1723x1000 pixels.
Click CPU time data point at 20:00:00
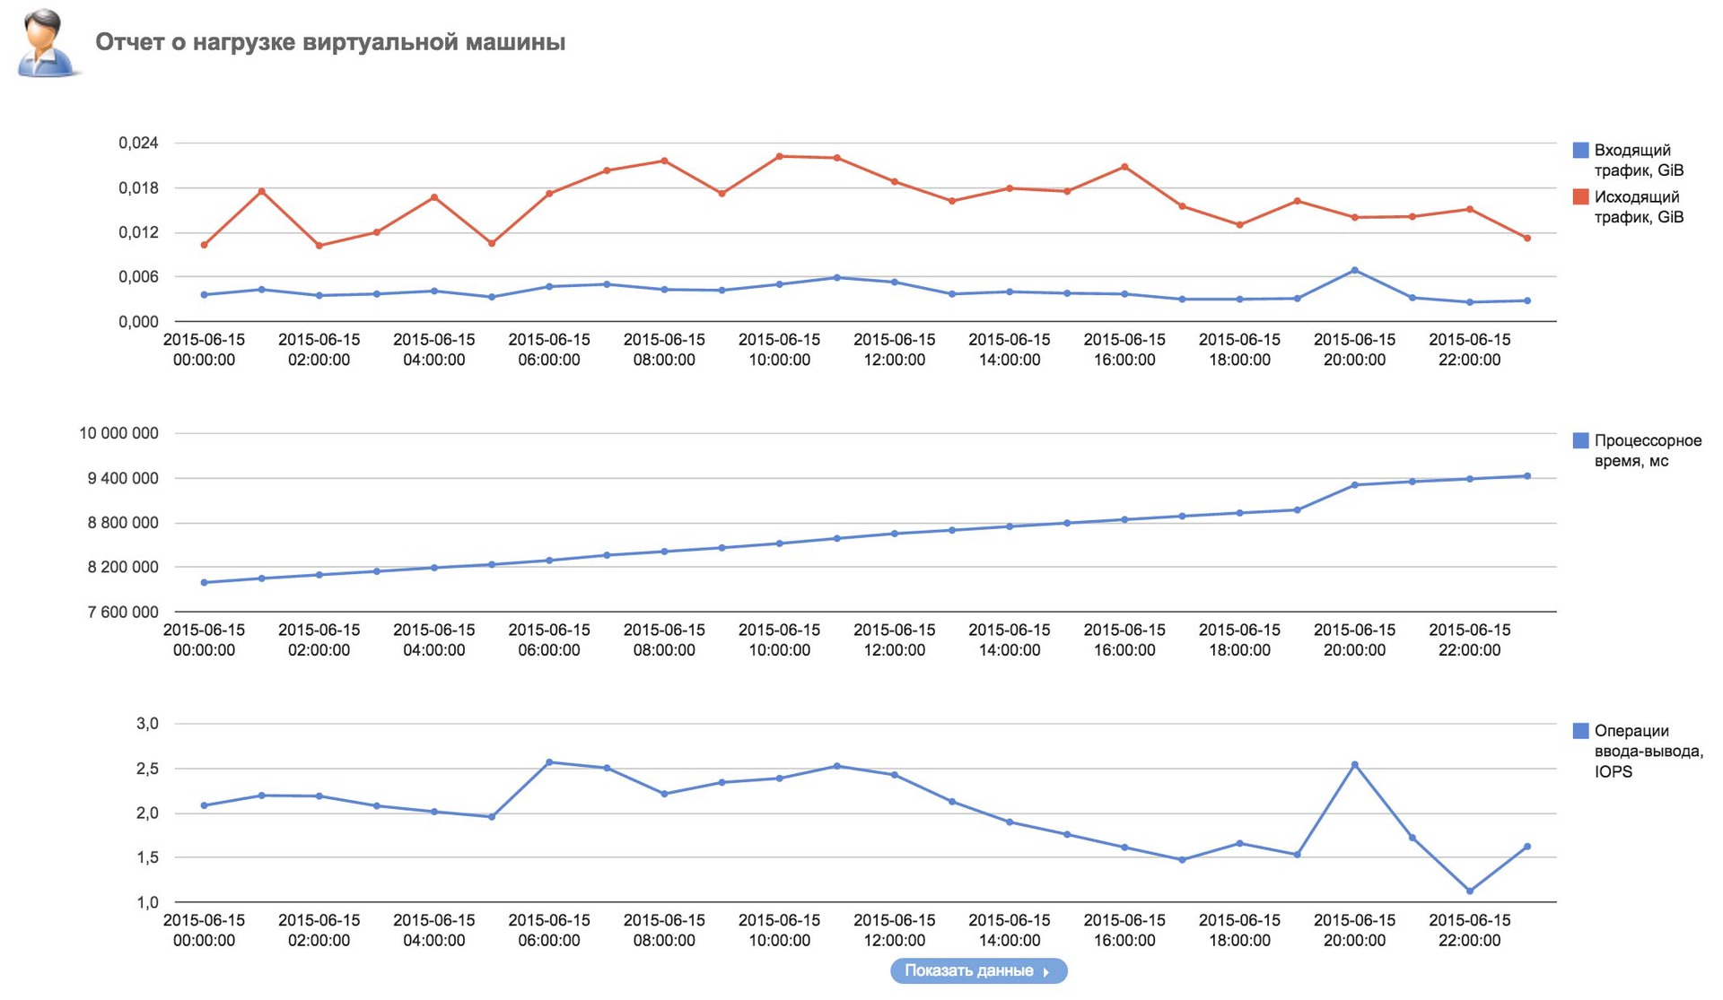pos(1354,485)
